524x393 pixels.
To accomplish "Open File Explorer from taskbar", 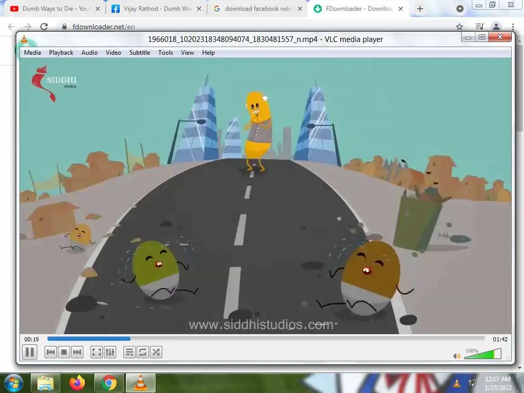I will (46, 383).
